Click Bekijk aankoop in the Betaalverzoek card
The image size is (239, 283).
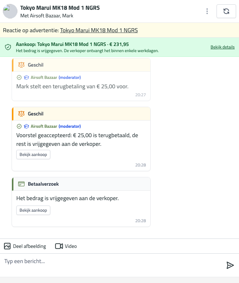click(33, 210)
